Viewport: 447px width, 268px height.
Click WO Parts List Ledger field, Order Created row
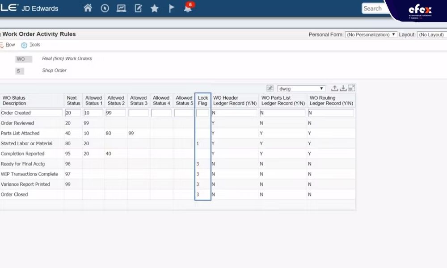point(283,113)
